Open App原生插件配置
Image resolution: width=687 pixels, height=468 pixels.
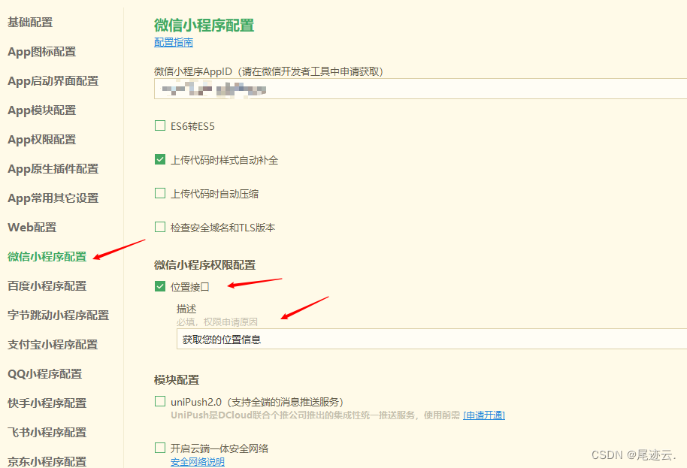click(53, 169)
